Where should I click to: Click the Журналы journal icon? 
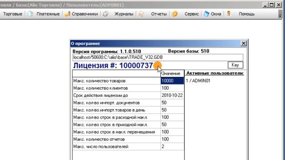[x=106, y=14]
